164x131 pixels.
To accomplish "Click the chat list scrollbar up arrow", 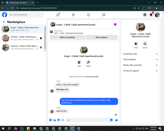I will pos(45,26).
